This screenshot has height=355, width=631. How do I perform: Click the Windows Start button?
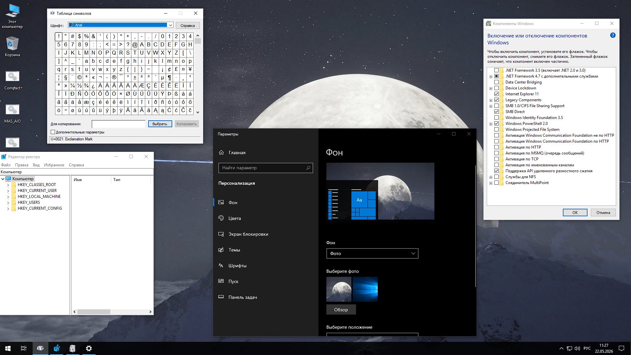8,348
